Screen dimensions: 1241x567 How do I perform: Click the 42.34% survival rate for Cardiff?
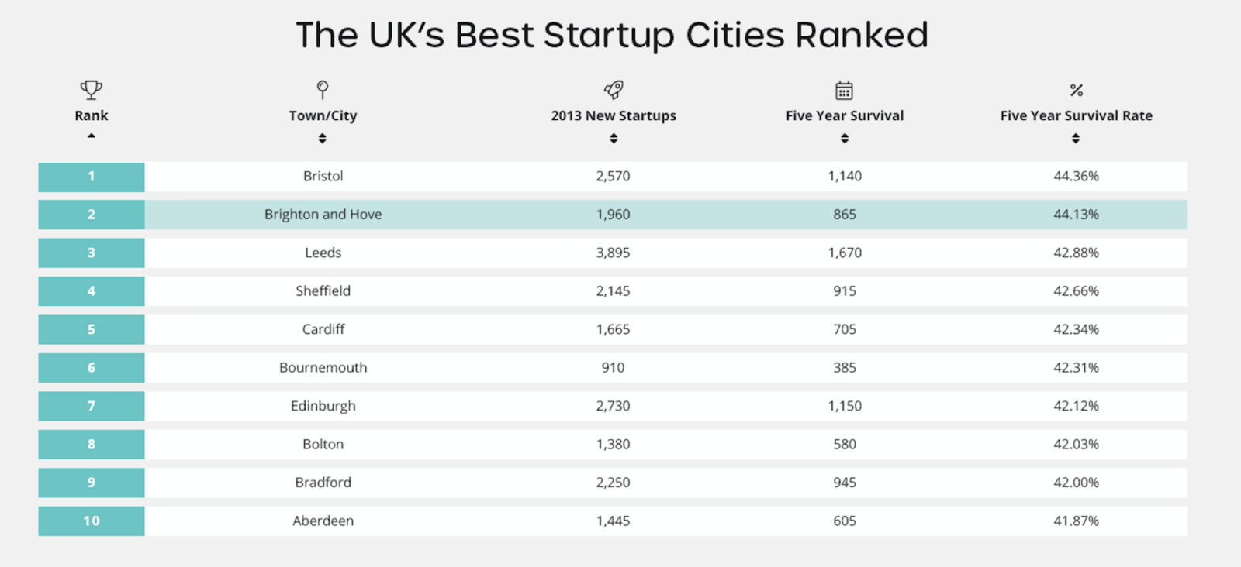1076,329
